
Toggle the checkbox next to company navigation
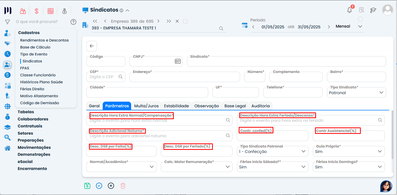point(185,21)
